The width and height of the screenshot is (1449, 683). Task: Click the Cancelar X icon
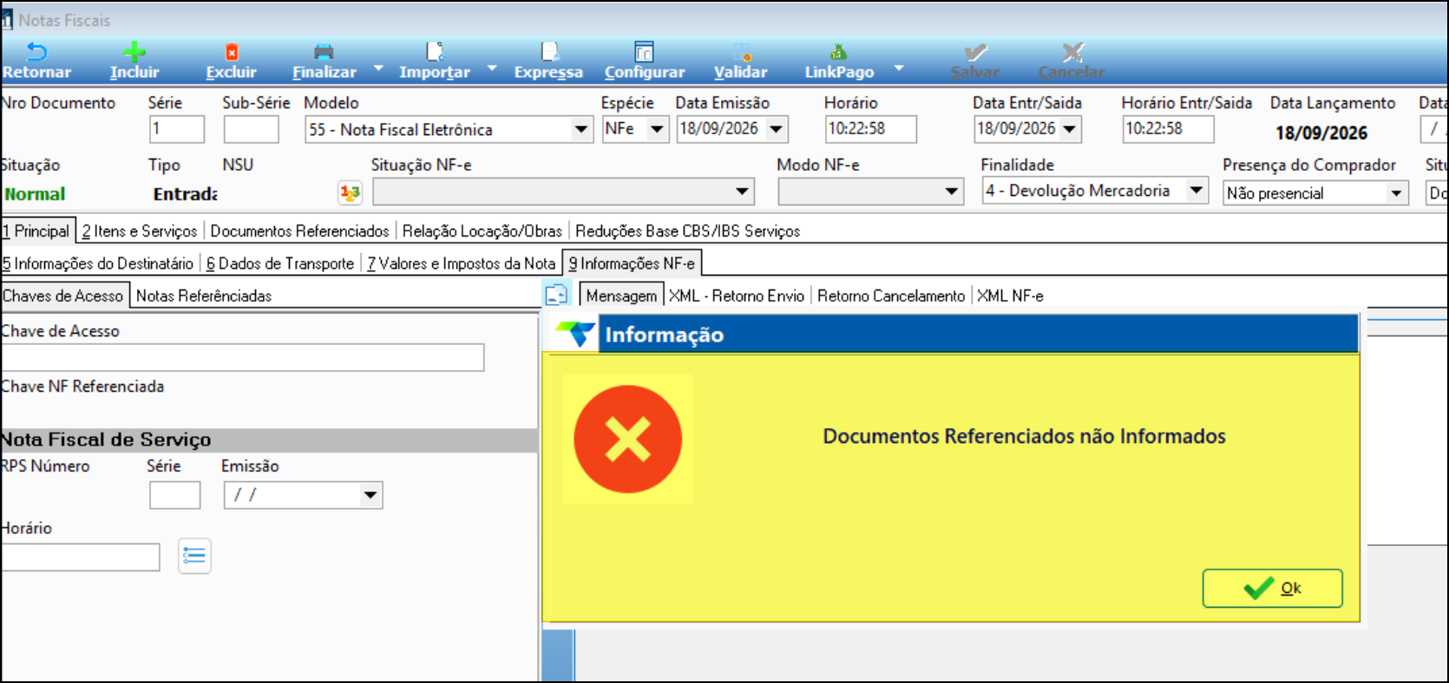click(1072, 52)
